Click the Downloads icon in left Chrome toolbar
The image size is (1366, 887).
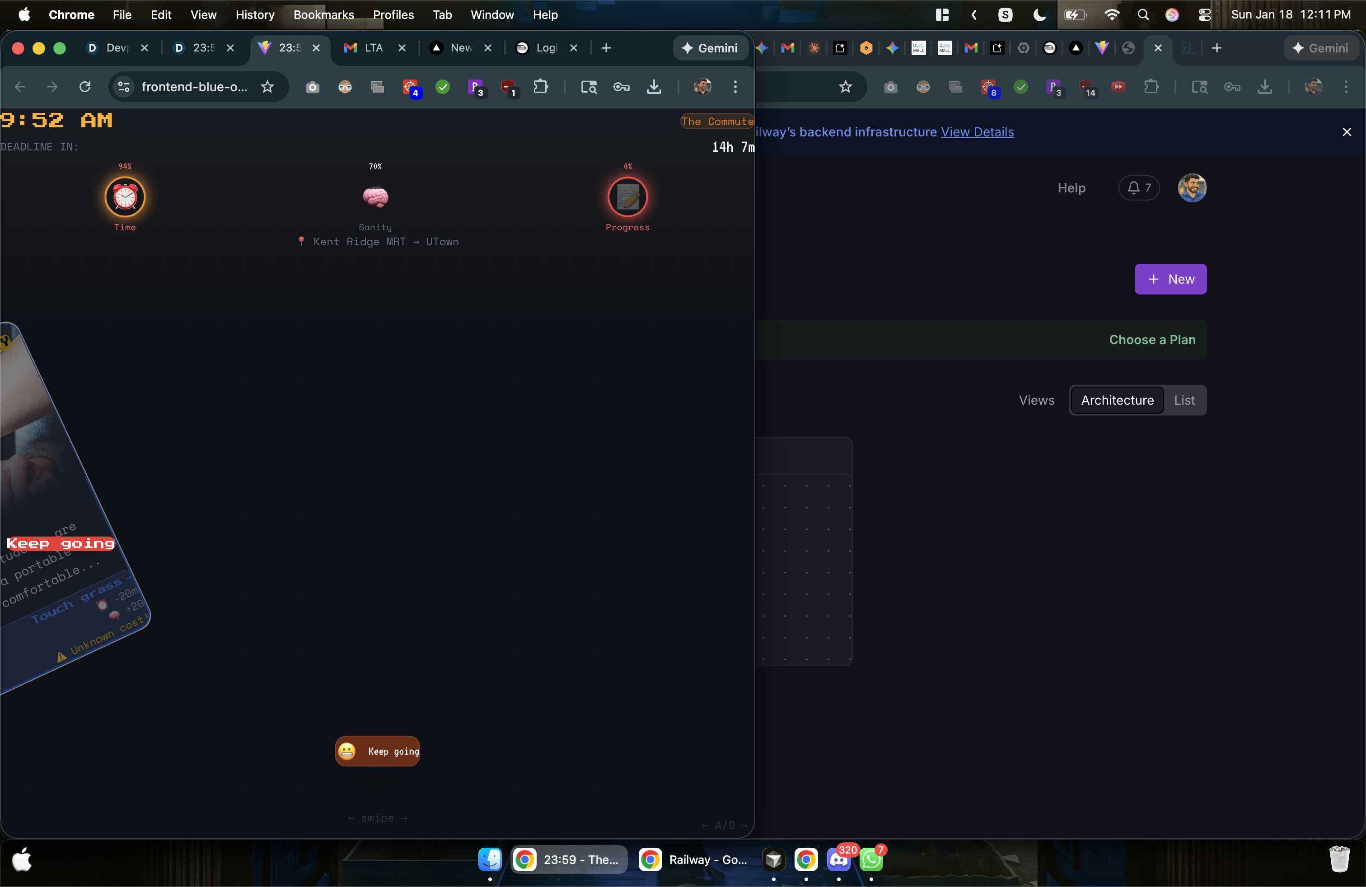point(654,87)
